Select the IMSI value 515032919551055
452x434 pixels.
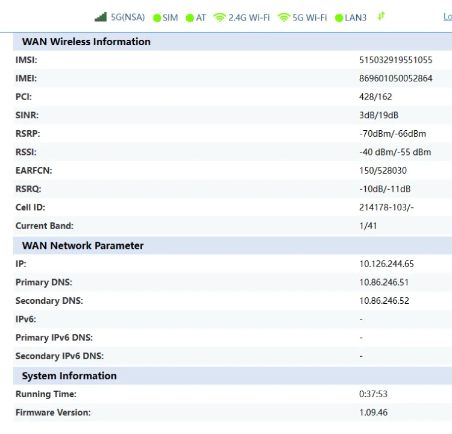(x=395, y=60)
